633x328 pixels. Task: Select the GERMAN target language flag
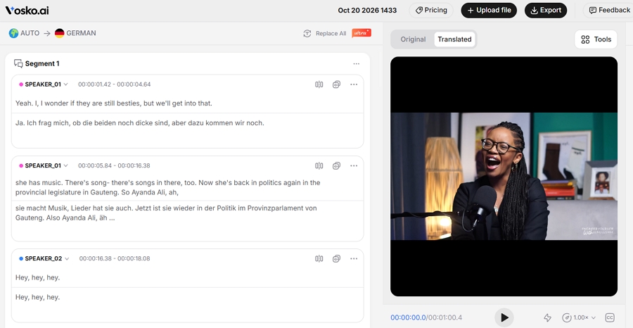click(x=60, y=33)
